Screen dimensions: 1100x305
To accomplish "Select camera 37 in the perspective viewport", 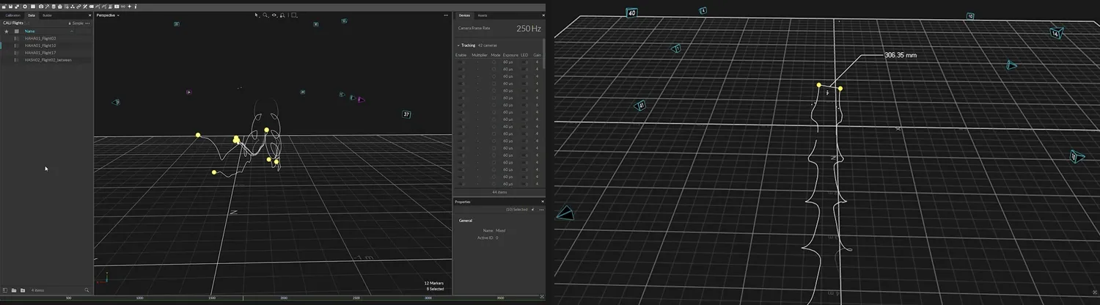I will (x=406, y=114).
